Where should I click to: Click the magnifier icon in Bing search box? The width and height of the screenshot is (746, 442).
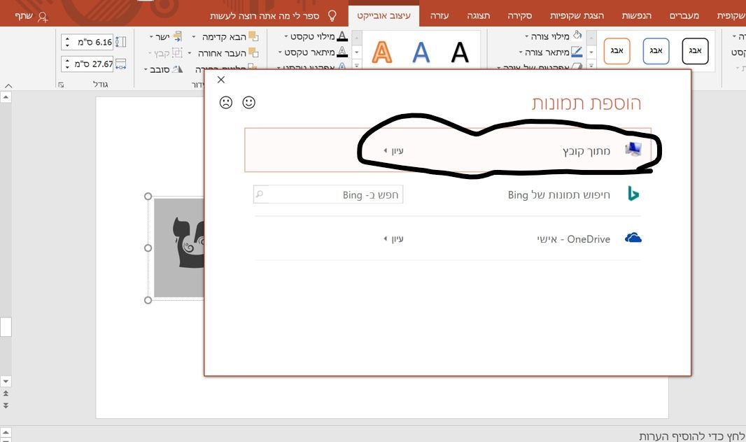click(260, 194)
